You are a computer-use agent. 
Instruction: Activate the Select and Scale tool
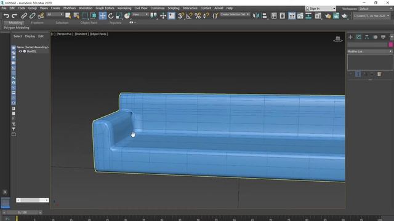(119, 16)
